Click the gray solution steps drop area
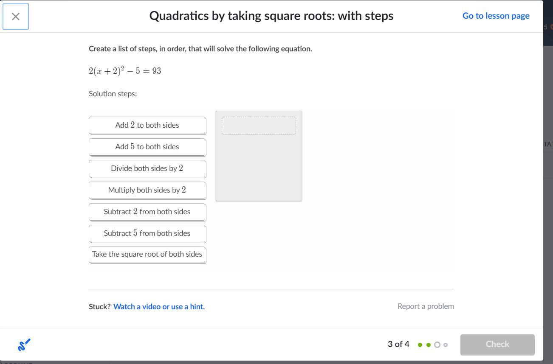Screen dimensions: 553x364 [x=259, y=170]
